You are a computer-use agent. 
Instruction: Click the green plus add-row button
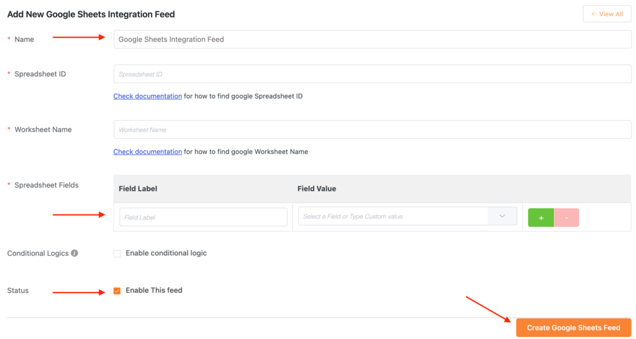[x=541, y=218]
